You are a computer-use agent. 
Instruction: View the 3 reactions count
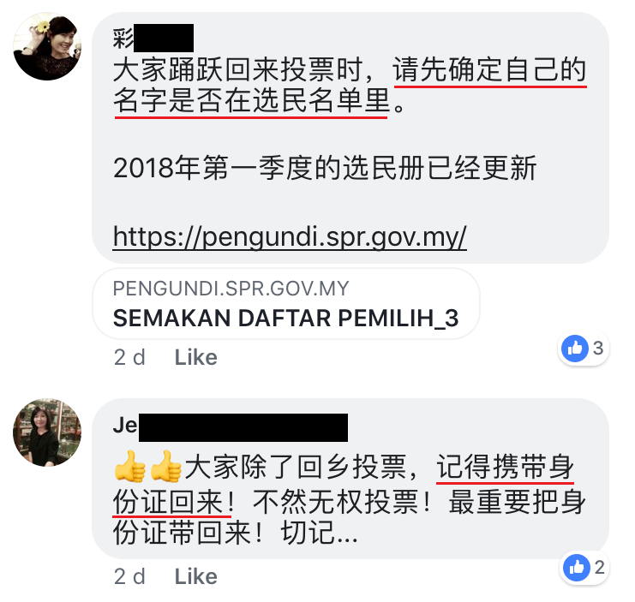[598, 349]
